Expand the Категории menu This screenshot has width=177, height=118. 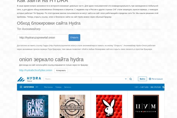[x=29, y=87]
